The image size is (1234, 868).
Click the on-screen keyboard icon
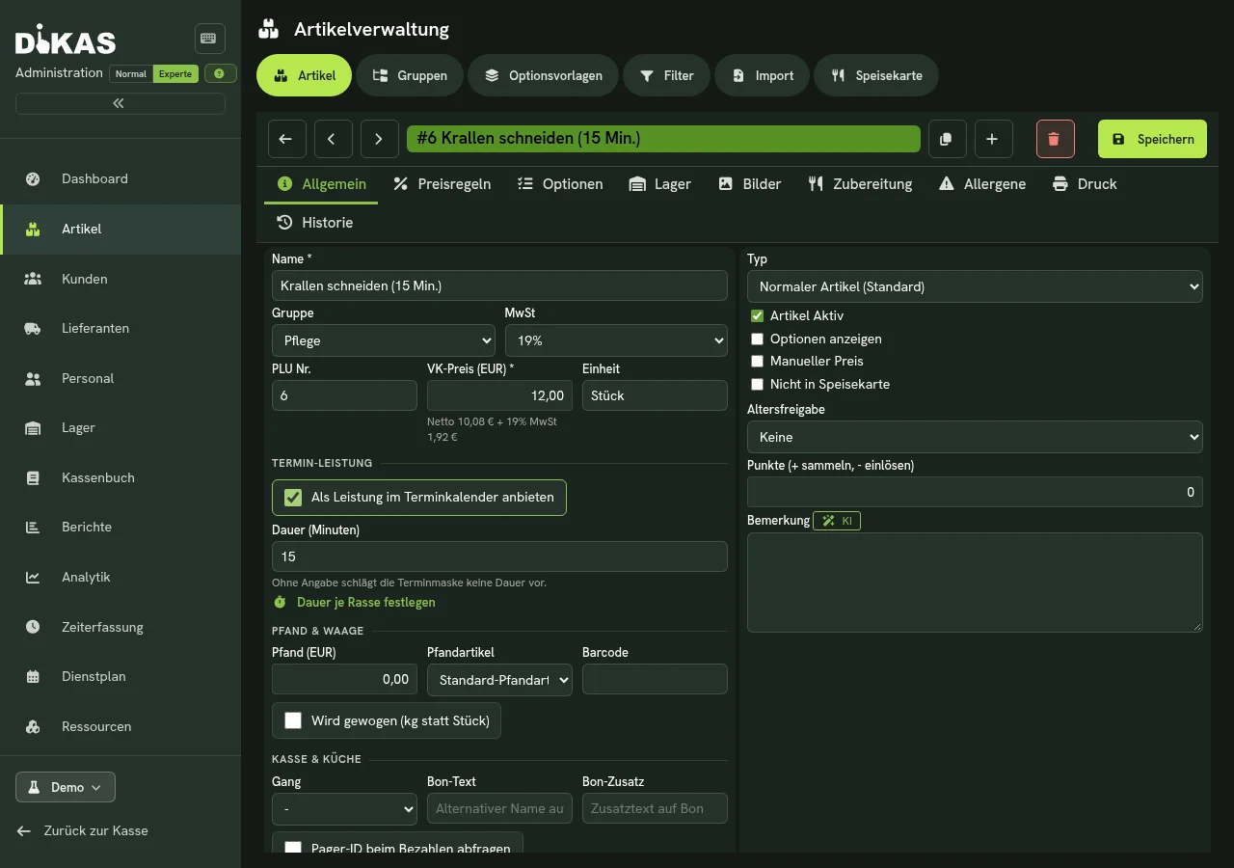pyautogui.click(x=209, y=39)
